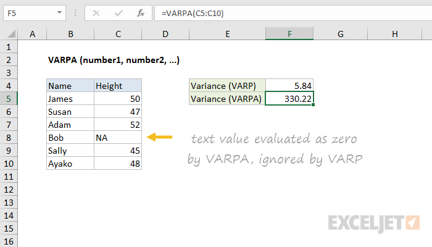Click Sally's height value 45
This screenshot has width=432, height=247.
[x=118, y=151]
